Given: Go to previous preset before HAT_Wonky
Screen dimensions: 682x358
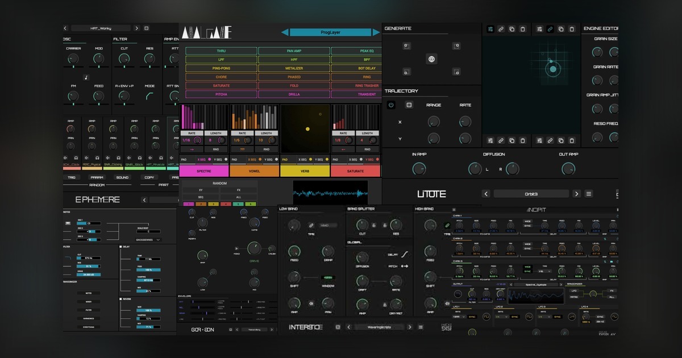Looking at the screenshot, I should pyautogui.click(x=65, y=28).
